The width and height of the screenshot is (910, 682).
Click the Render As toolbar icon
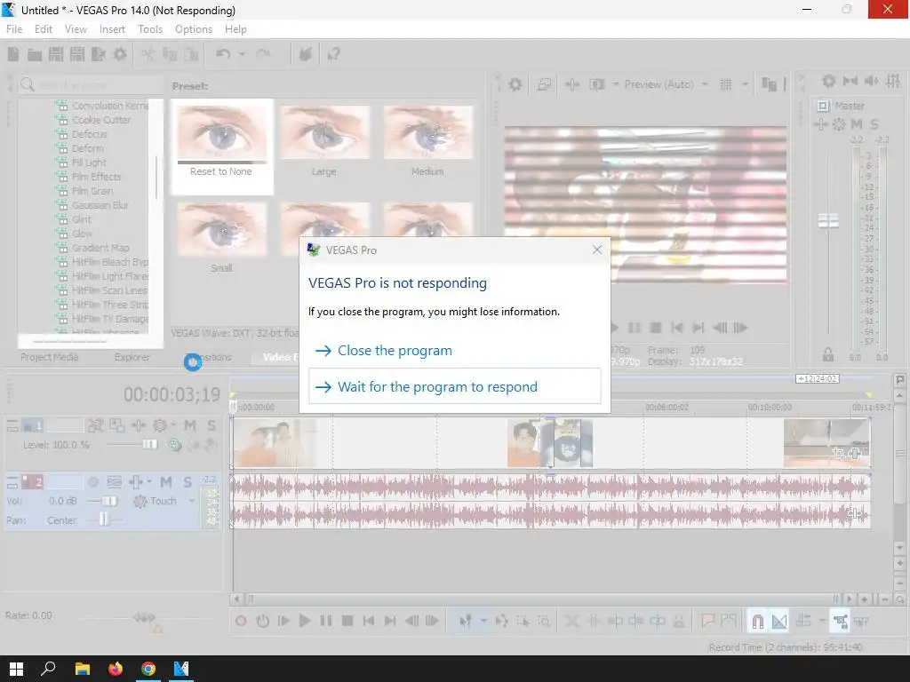[x=98, y=54]
